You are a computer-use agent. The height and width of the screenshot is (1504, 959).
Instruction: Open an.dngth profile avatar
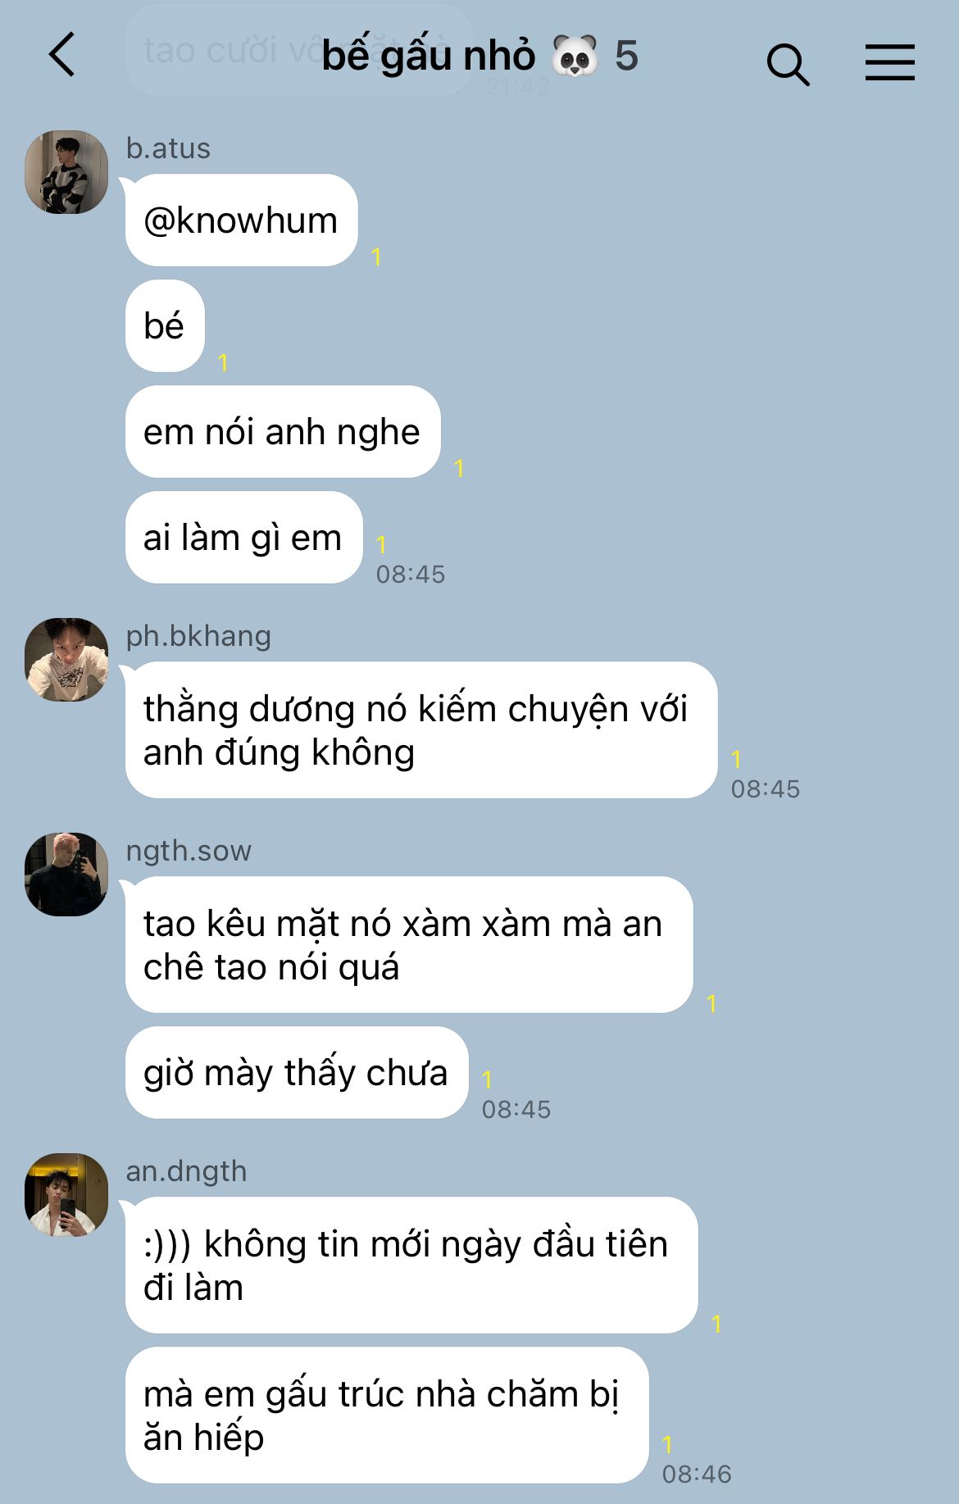tap(66, 1195)
